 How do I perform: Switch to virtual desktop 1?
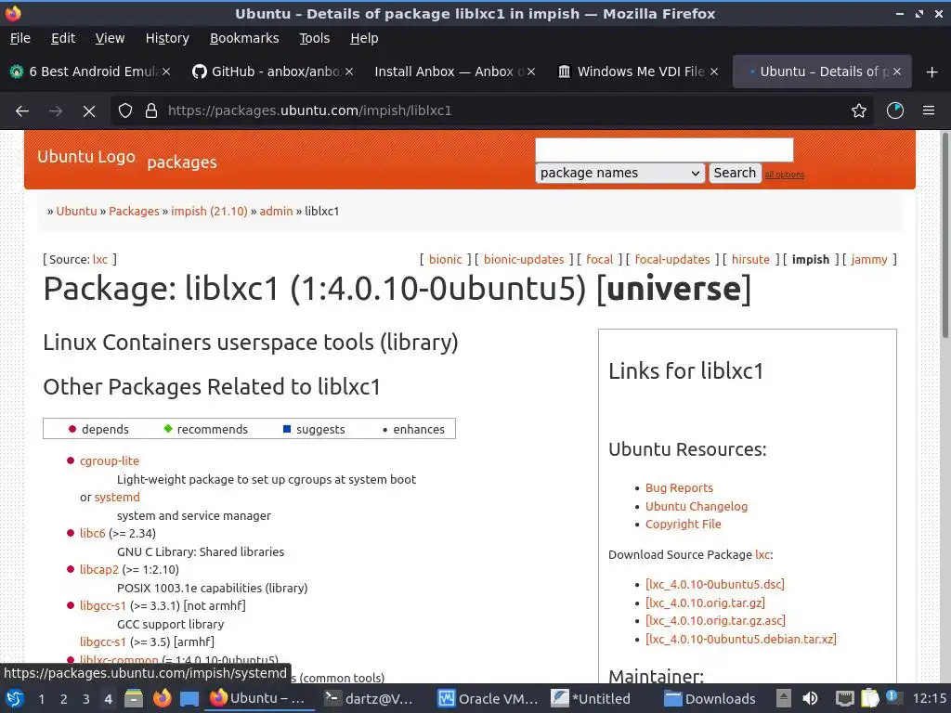[41, 699]
